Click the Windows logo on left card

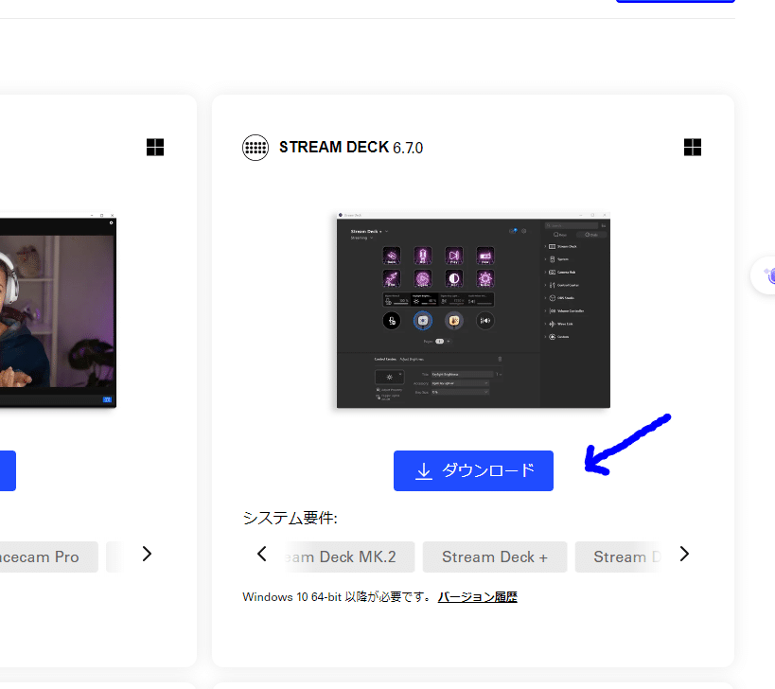[x=155, y=147]
